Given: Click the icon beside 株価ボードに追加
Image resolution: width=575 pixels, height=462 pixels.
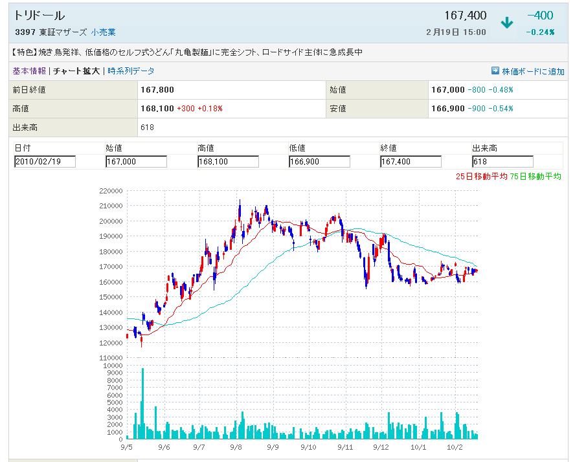Looking at the screenshot, I should 495,71.
